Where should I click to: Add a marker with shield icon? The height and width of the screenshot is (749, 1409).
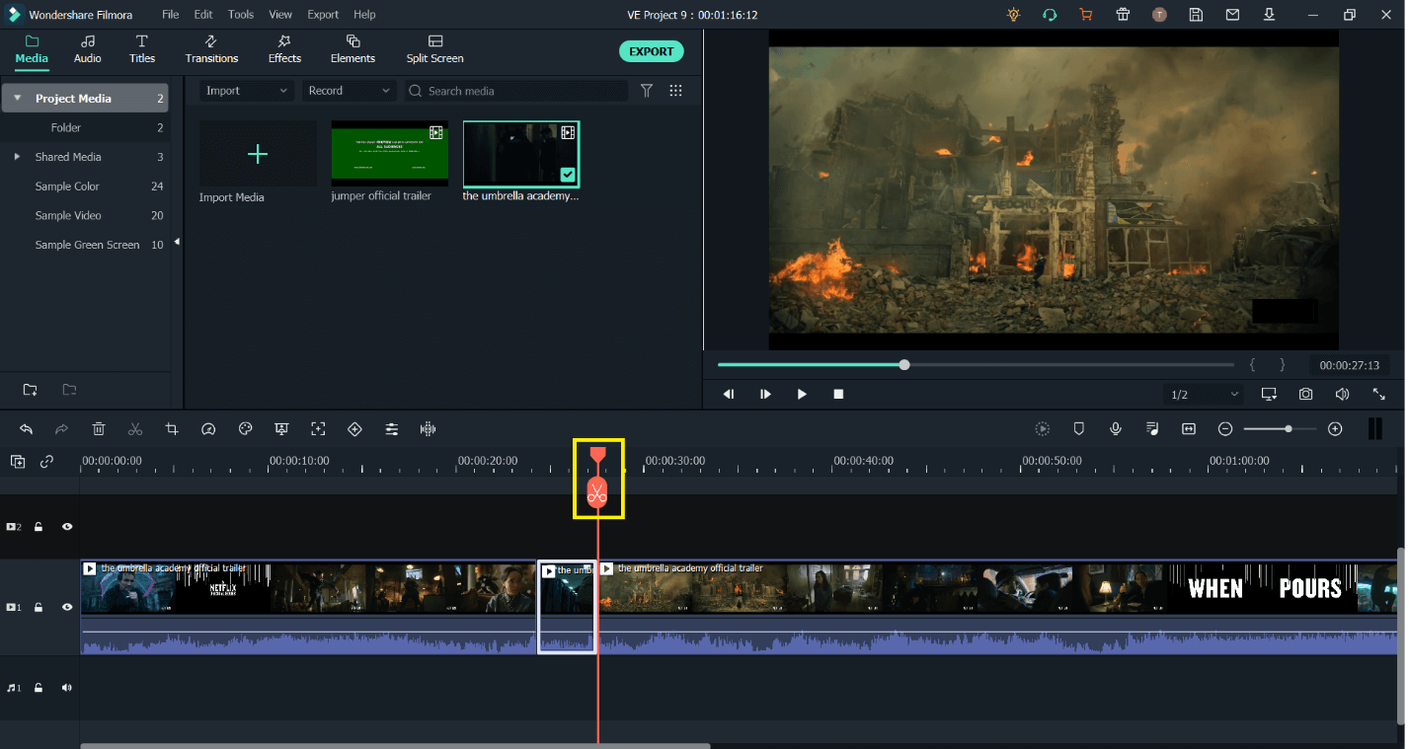coord(1078,429)
